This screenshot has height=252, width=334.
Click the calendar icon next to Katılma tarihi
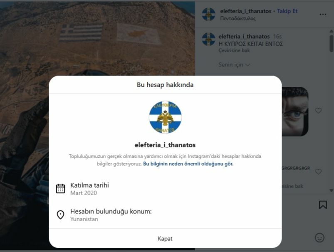60,188
